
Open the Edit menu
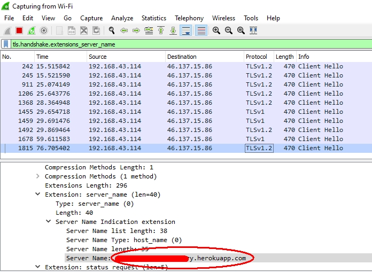[x=28, y=18]
